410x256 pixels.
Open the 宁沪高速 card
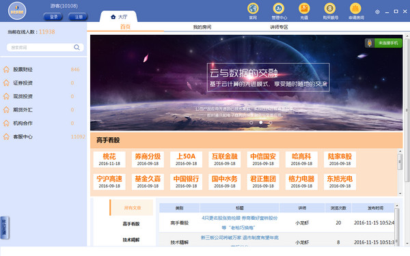tap(109, 182)
